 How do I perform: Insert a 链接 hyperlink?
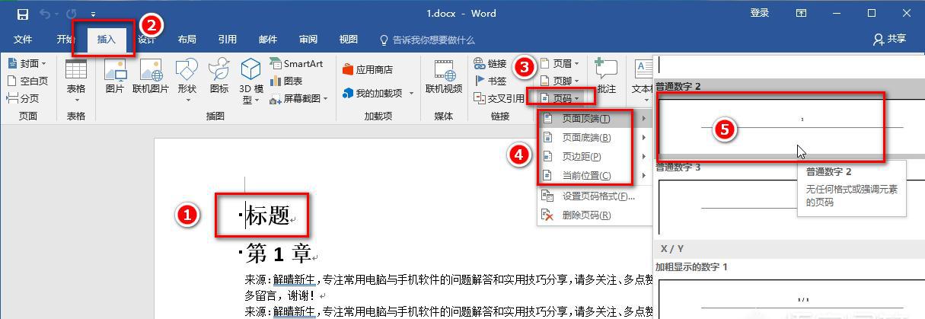[x=490, y=64]
